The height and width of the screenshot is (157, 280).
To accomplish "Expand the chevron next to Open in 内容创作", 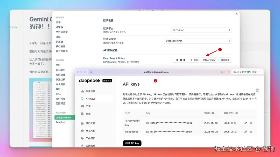I will tap(260, 72).
